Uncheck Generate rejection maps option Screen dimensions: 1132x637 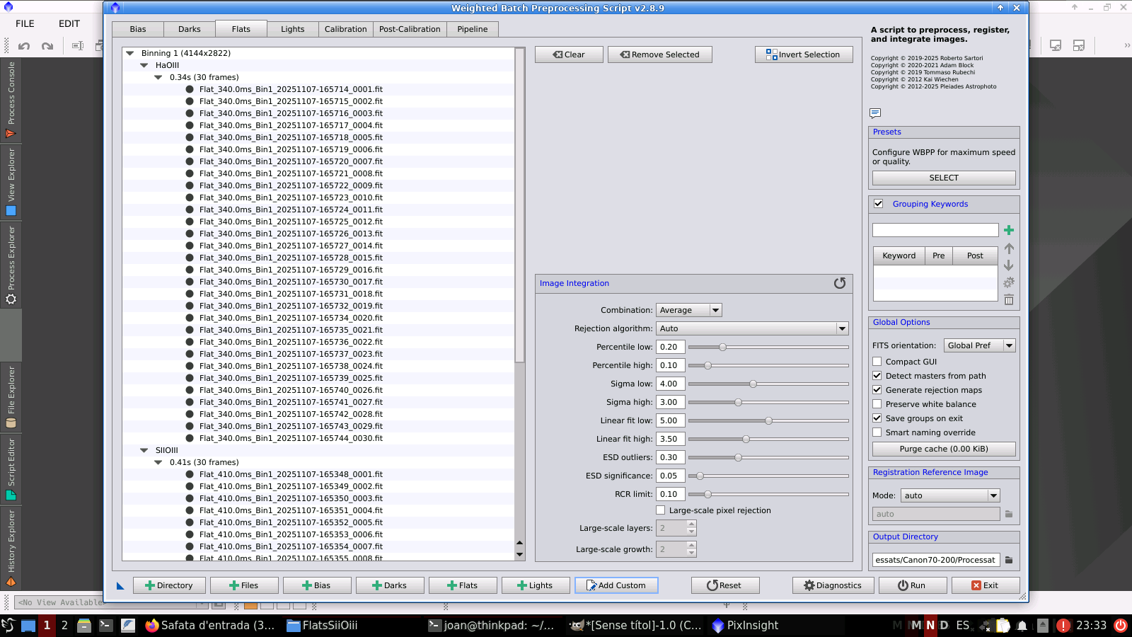tap(877, 390)
